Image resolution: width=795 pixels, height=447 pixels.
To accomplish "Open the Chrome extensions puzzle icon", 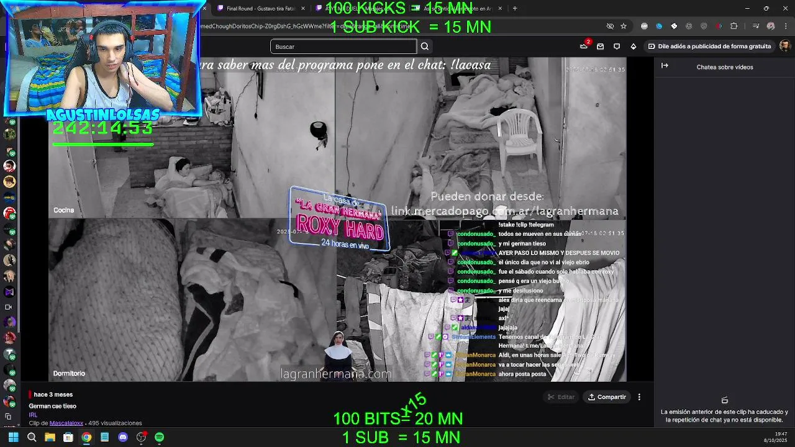I will click(734, 26).
